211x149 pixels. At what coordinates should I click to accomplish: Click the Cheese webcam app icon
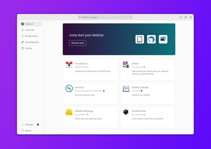point(126,65)
